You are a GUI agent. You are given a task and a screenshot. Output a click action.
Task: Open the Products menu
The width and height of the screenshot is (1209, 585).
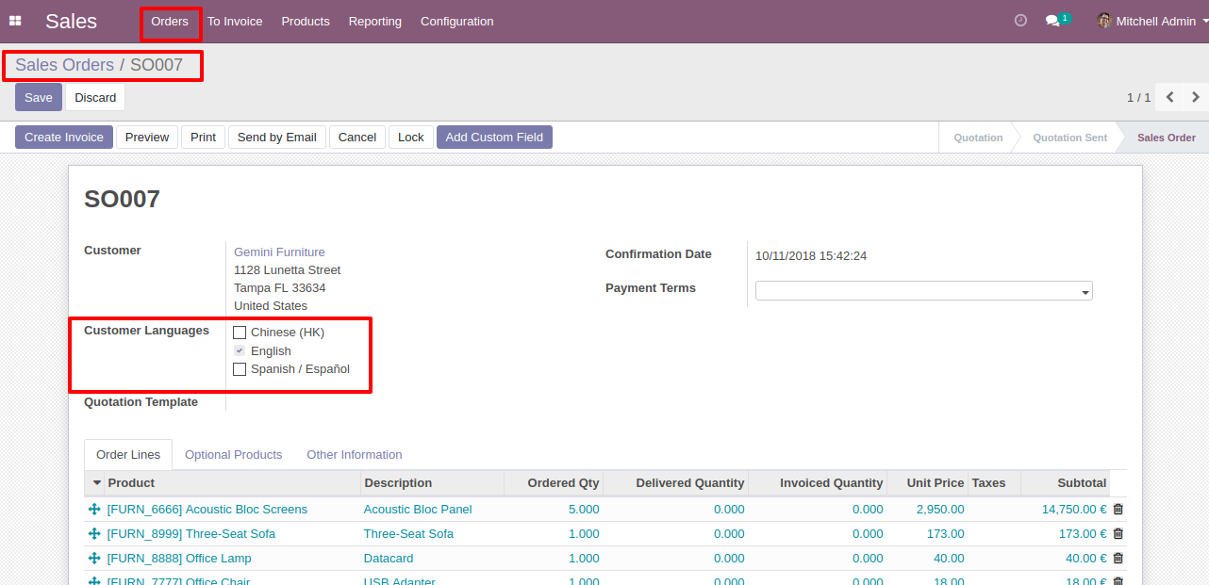pyautogui.click(x=306, y=21)
